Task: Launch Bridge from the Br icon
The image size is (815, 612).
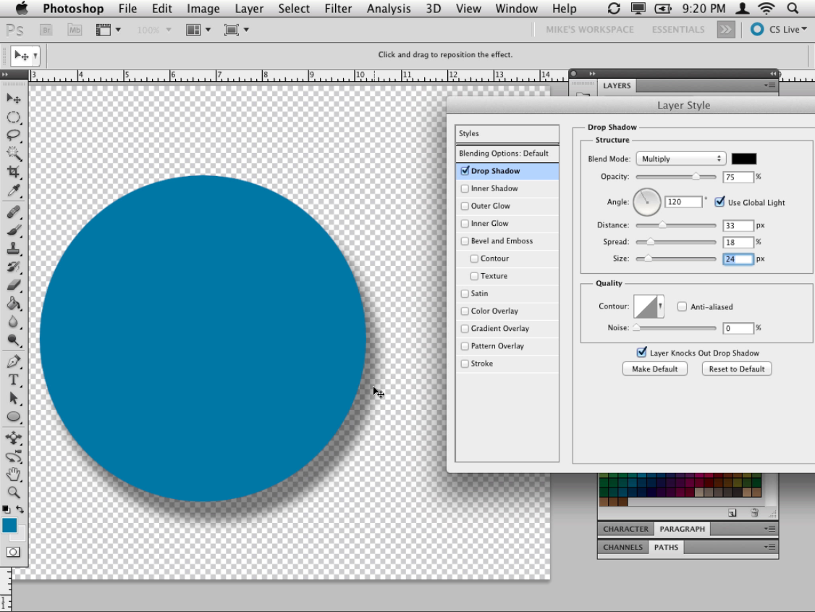Action: pos(46,30)
